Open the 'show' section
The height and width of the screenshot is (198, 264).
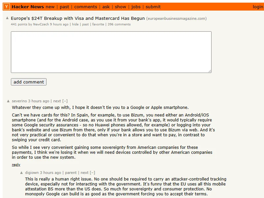coord(120,7)
